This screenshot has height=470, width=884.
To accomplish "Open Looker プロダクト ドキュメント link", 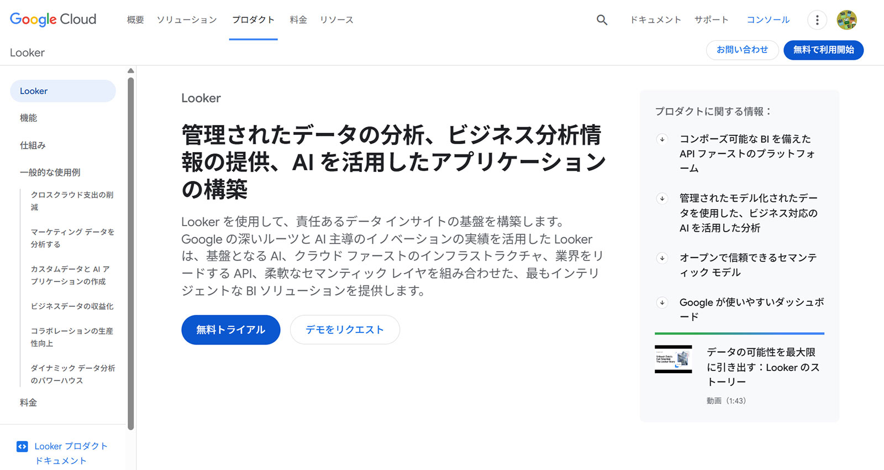I will point(71,453).
